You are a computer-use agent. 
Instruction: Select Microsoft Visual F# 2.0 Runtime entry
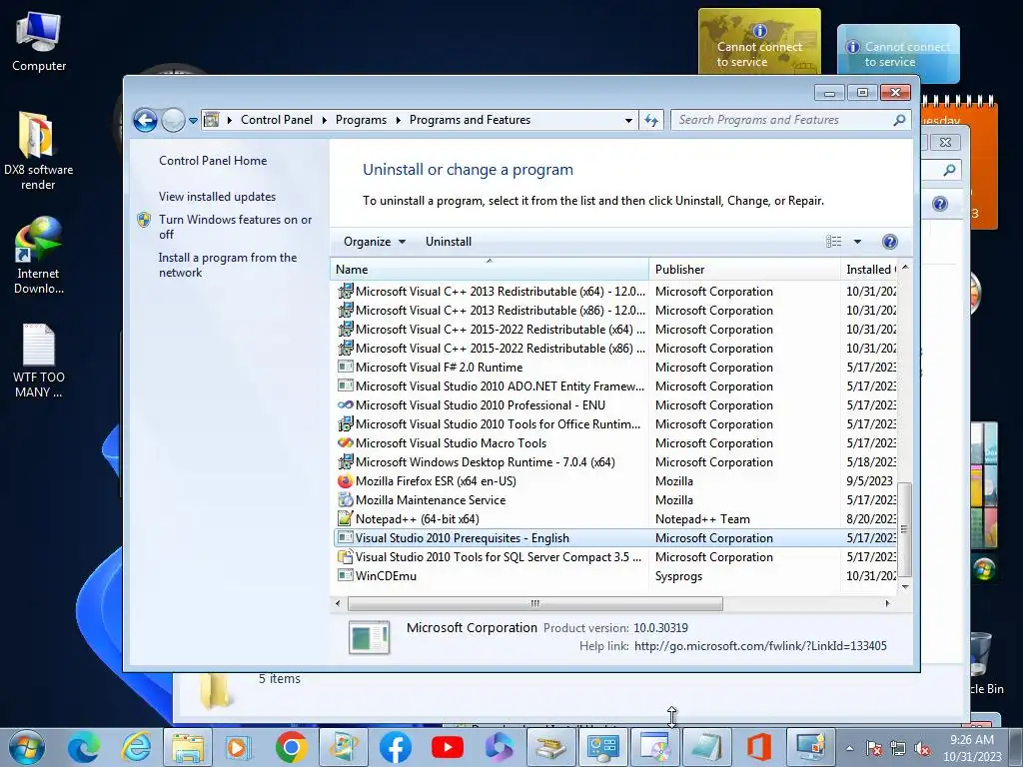(615, 368)
